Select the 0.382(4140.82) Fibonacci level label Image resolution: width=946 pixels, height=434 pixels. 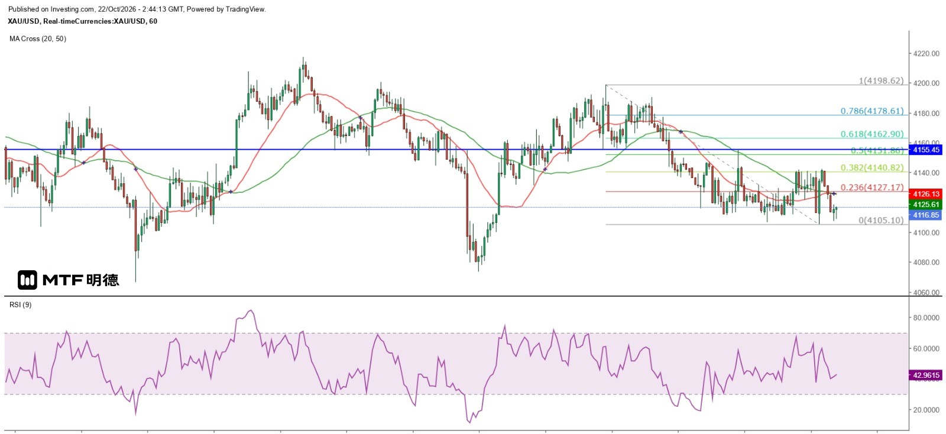(872, 167)
